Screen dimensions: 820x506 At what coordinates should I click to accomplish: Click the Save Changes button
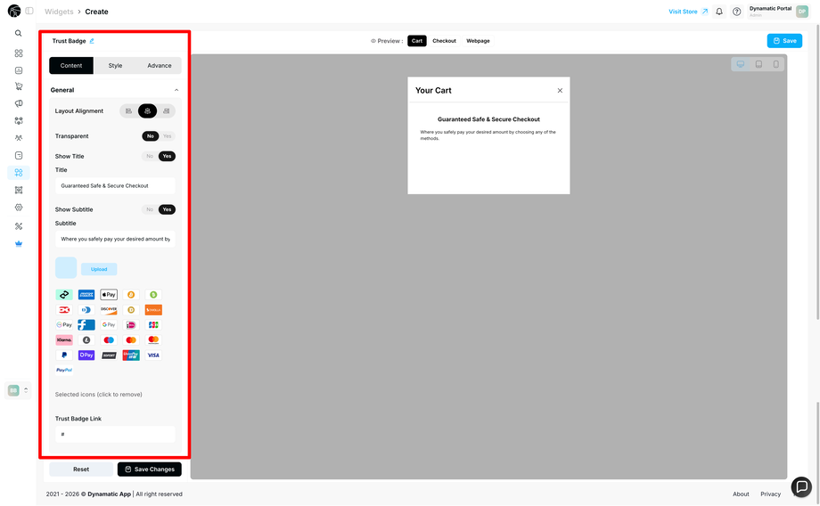click(x=150, y=469)
